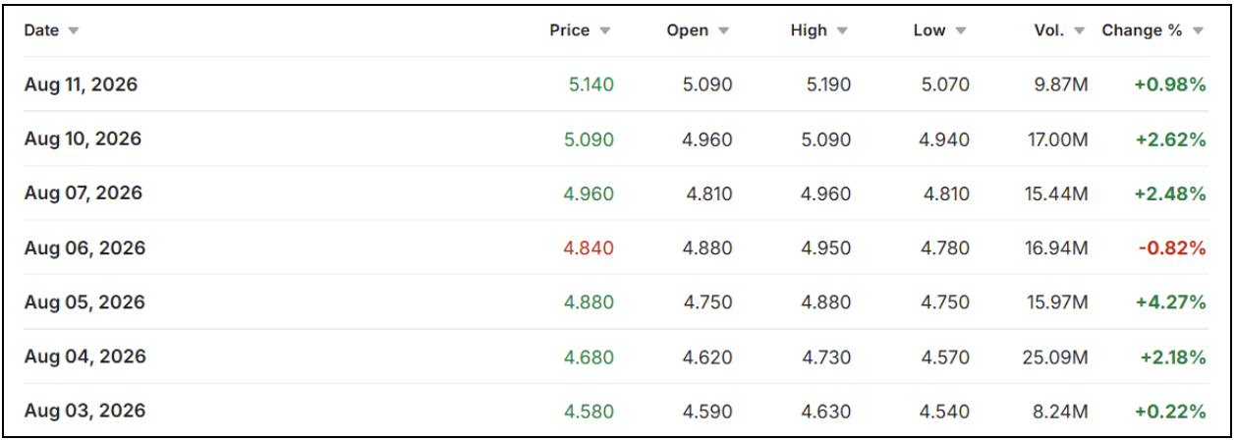The height and width of the screenshot is (440, 1236).
Task: Sort by the Date column arrow
Action: pyautogui.click(x=73, y=31)
